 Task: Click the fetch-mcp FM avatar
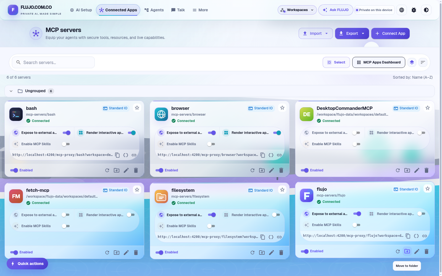(16, 196)
